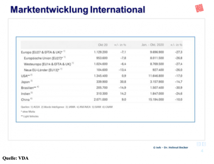Screen dimensions: 214x164
Task: Click the slide number 4
Action: coord(202,151)
